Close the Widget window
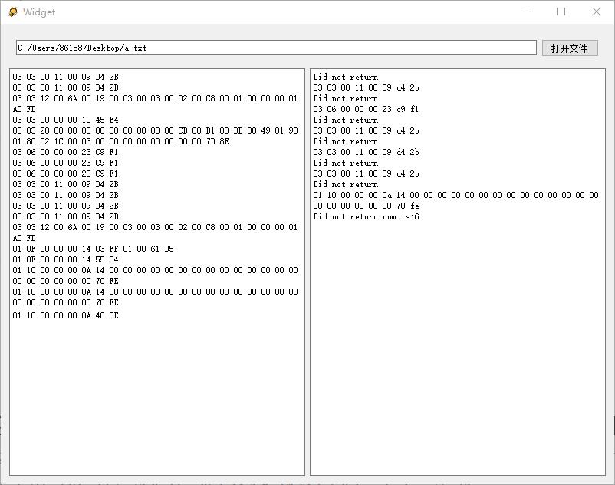This screenshot has width=615, height=485. tap(596, 12)
